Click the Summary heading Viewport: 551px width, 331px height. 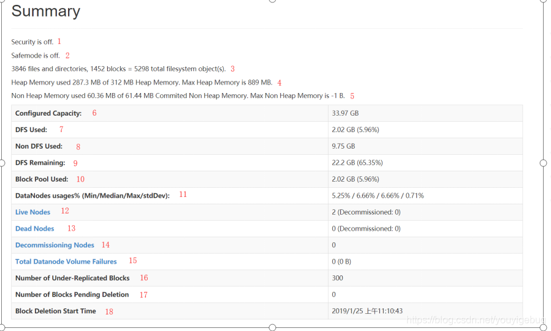46,11
